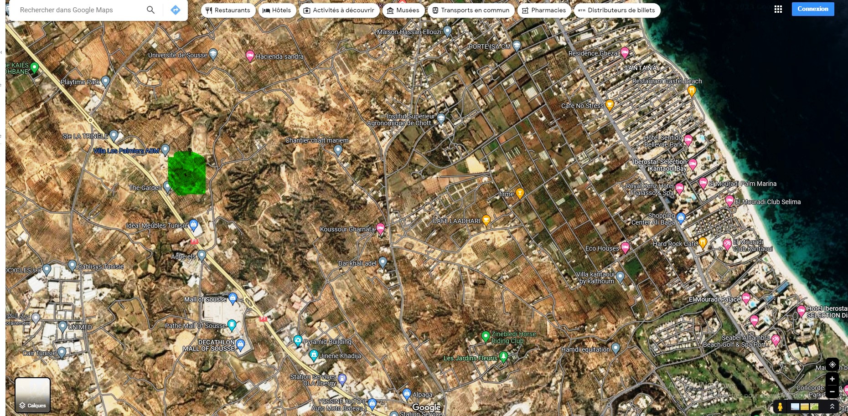848x416 pixels.
Task: Zoom out with the minus button
Action: coord(832,391)
